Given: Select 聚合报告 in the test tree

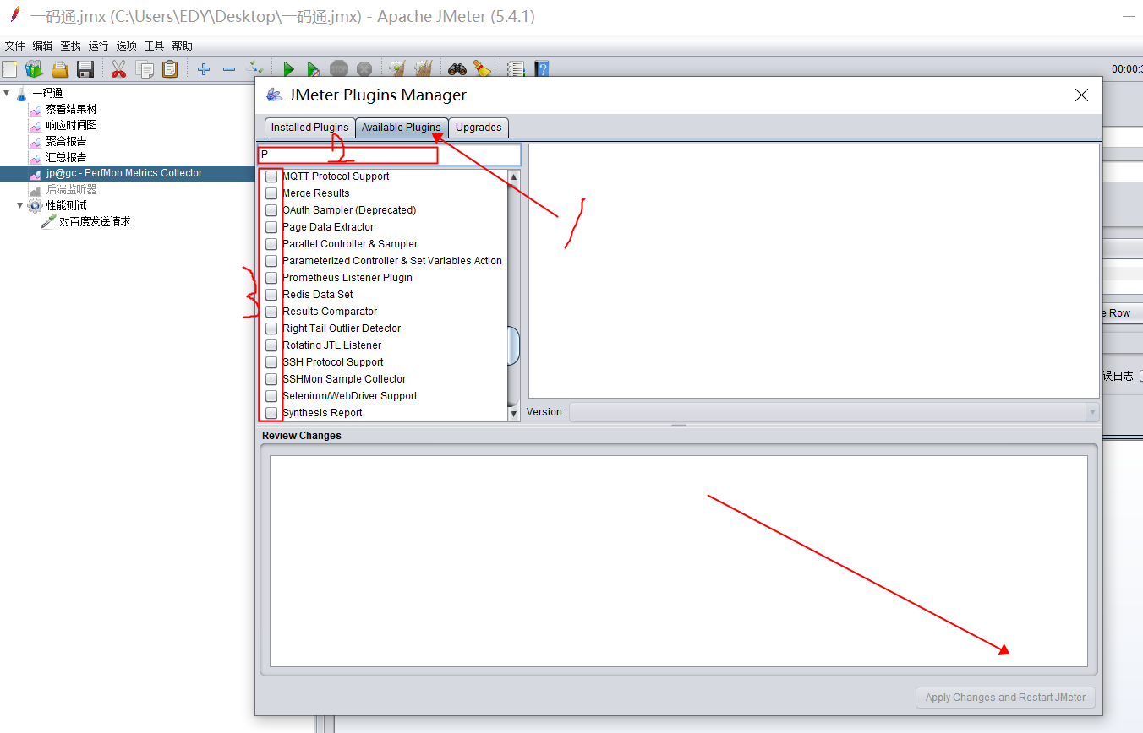Looking at the screenshot, I should tap(66, 141).
